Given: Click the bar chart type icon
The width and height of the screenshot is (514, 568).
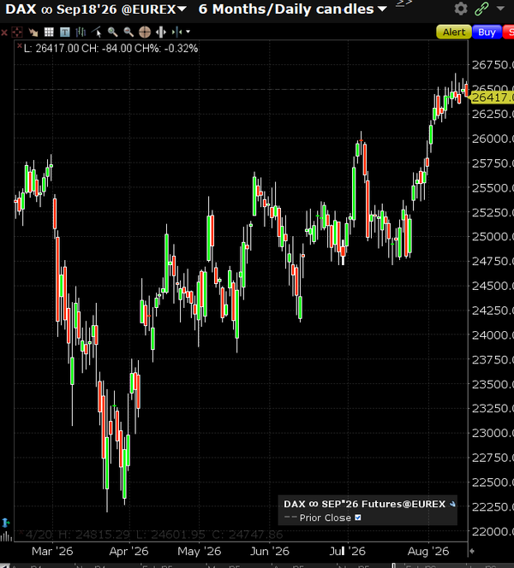Looking at the screenshot, I should (81, 33).
